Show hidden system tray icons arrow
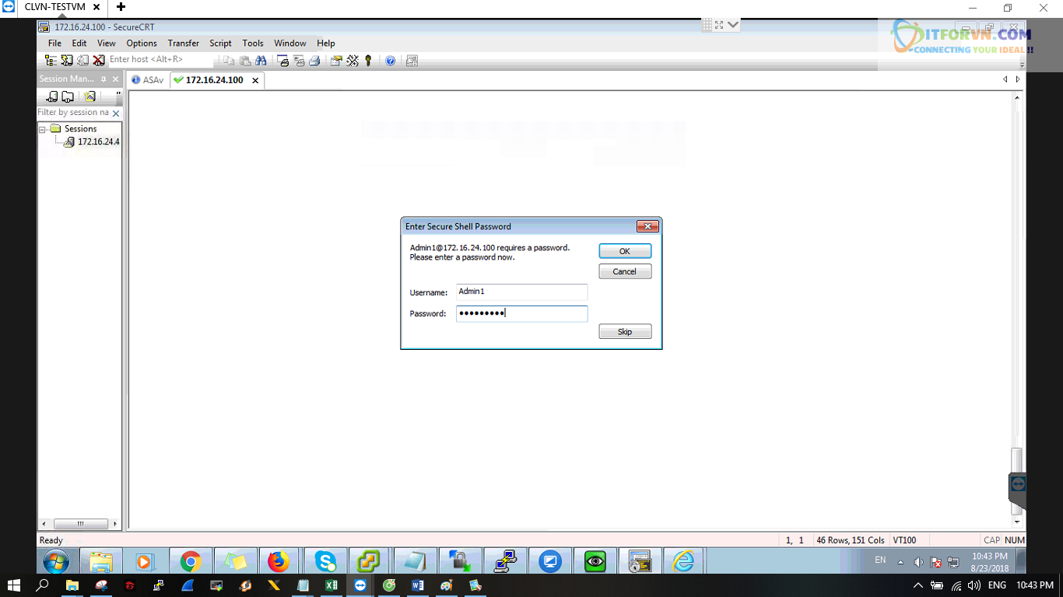 (917, 585)
